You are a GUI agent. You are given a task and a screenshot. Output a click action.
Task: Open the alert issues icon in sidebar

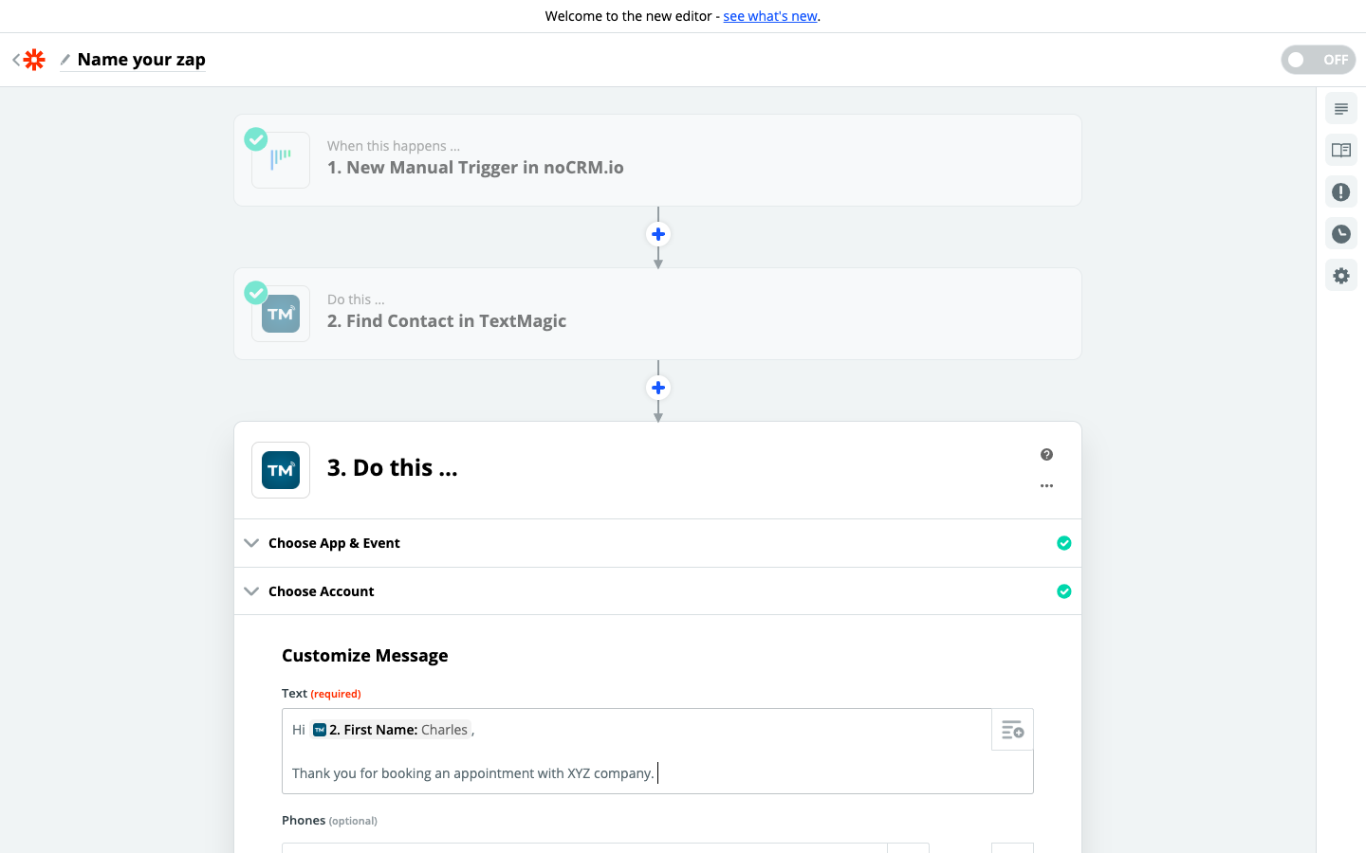pyautogui.click(x=1340, y=192)
